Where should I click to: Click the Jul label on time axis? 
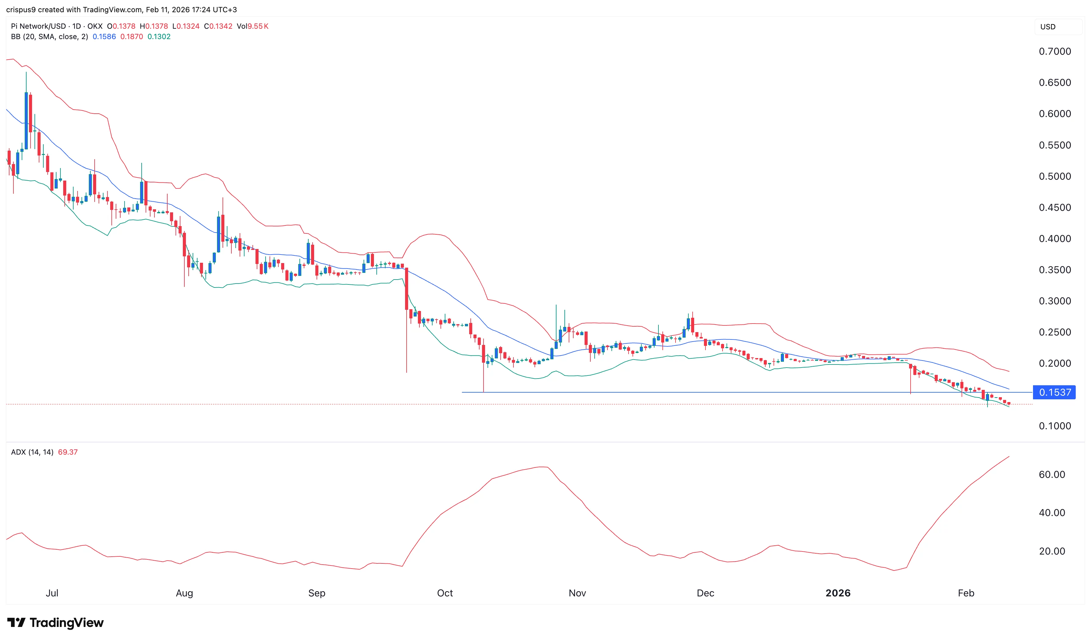(53, 593)
